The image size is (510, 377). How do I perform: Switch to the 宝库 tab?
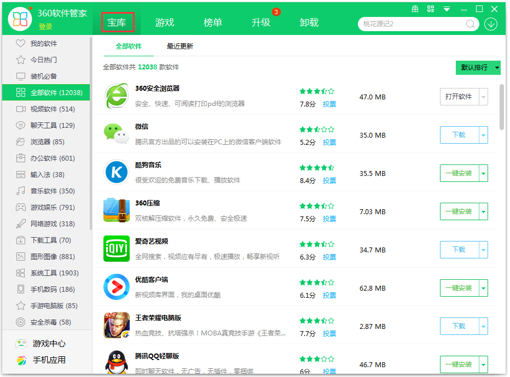click(x=117, y=22)
